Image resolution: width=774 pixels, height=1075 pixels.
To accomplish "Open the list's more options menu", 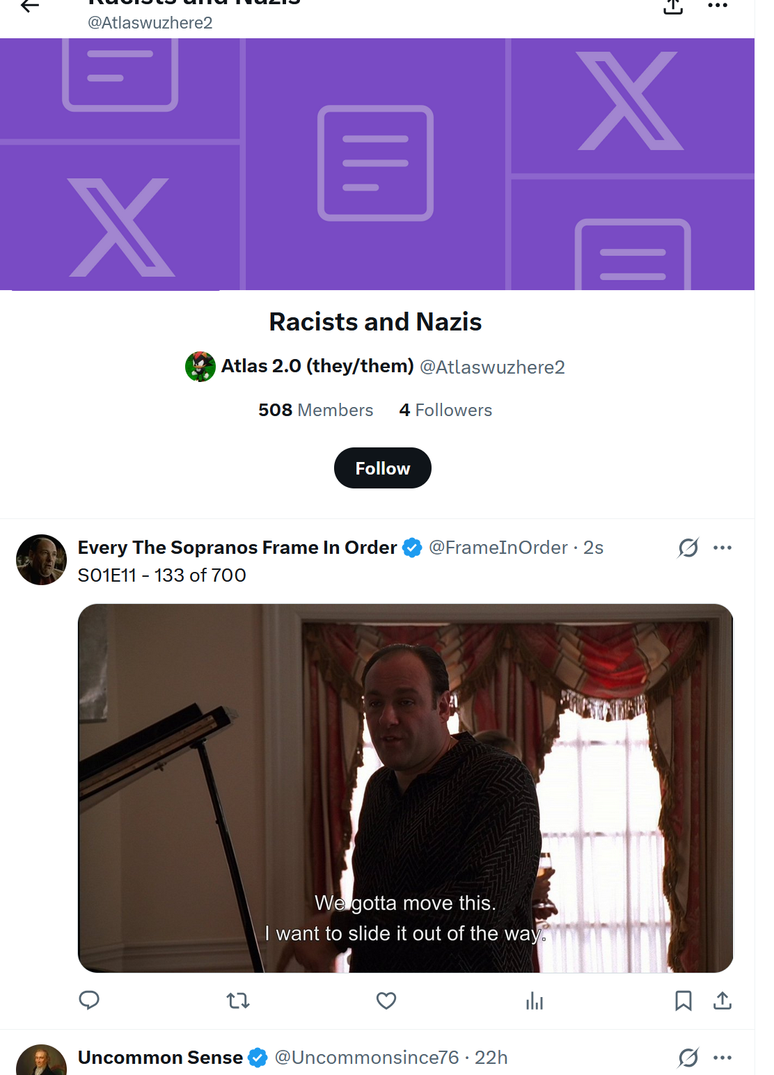I will click(x=717, y=6).
